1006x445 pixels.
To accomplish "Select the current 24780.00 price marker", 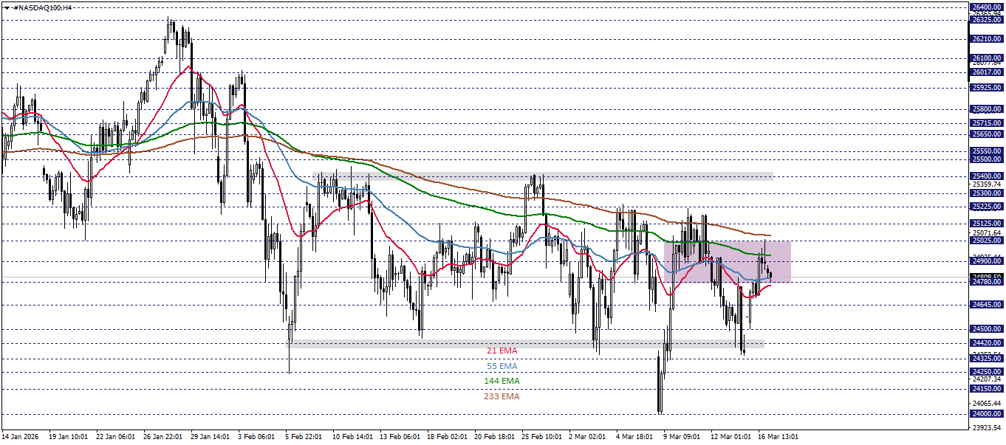I will click(987, 283).
